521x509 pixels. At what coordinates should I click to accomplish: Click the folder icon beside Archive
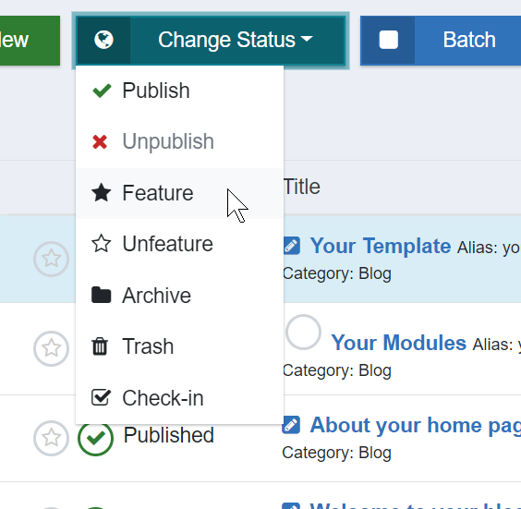click(101, 295)
